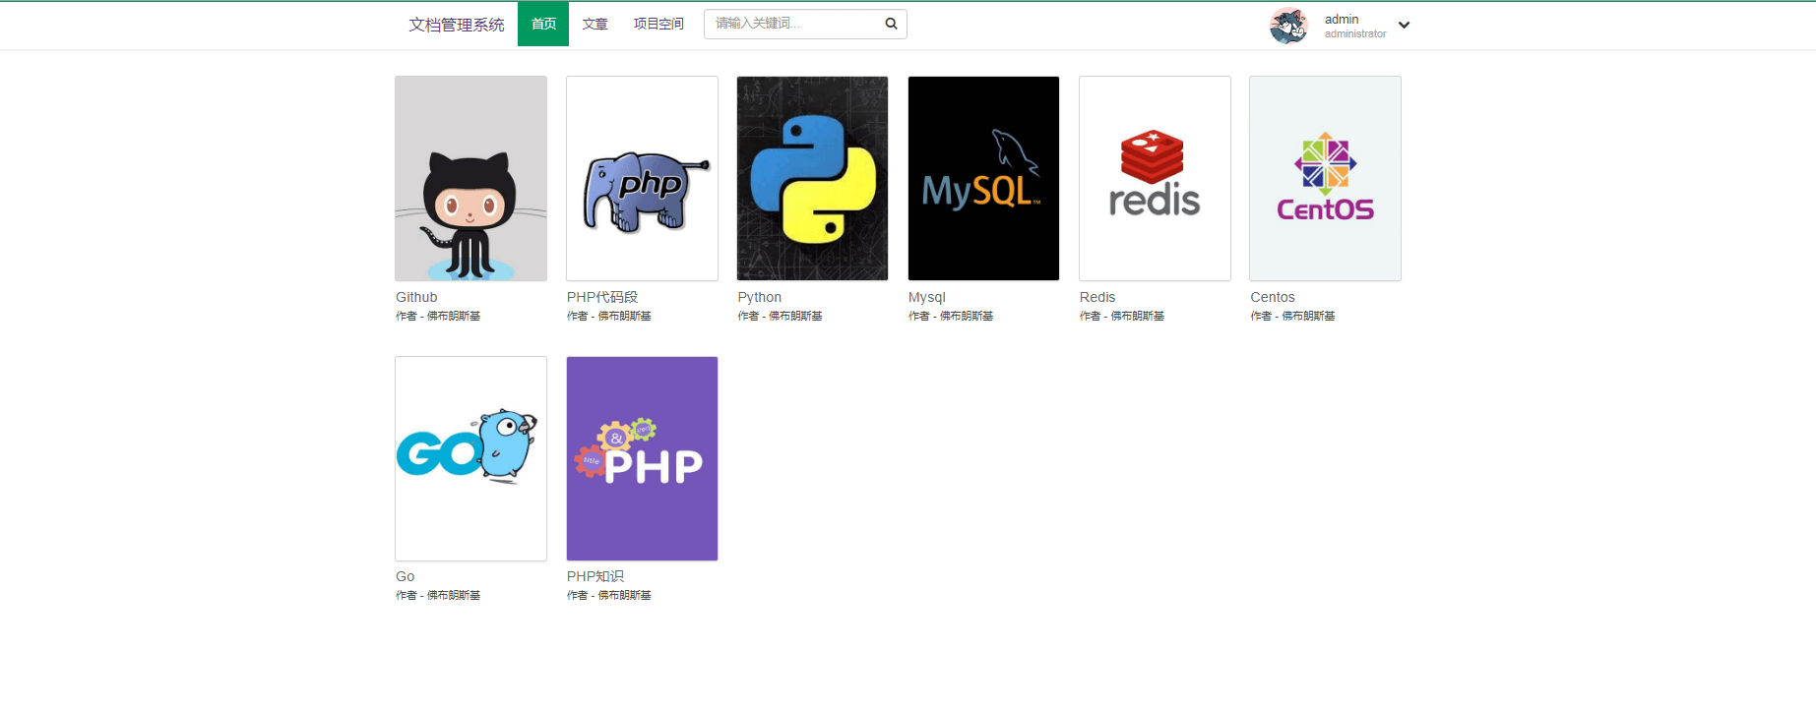Screen dimensions: 1816x708
Task: Open the 项目空间 menu item
Action: coord(658,24)
